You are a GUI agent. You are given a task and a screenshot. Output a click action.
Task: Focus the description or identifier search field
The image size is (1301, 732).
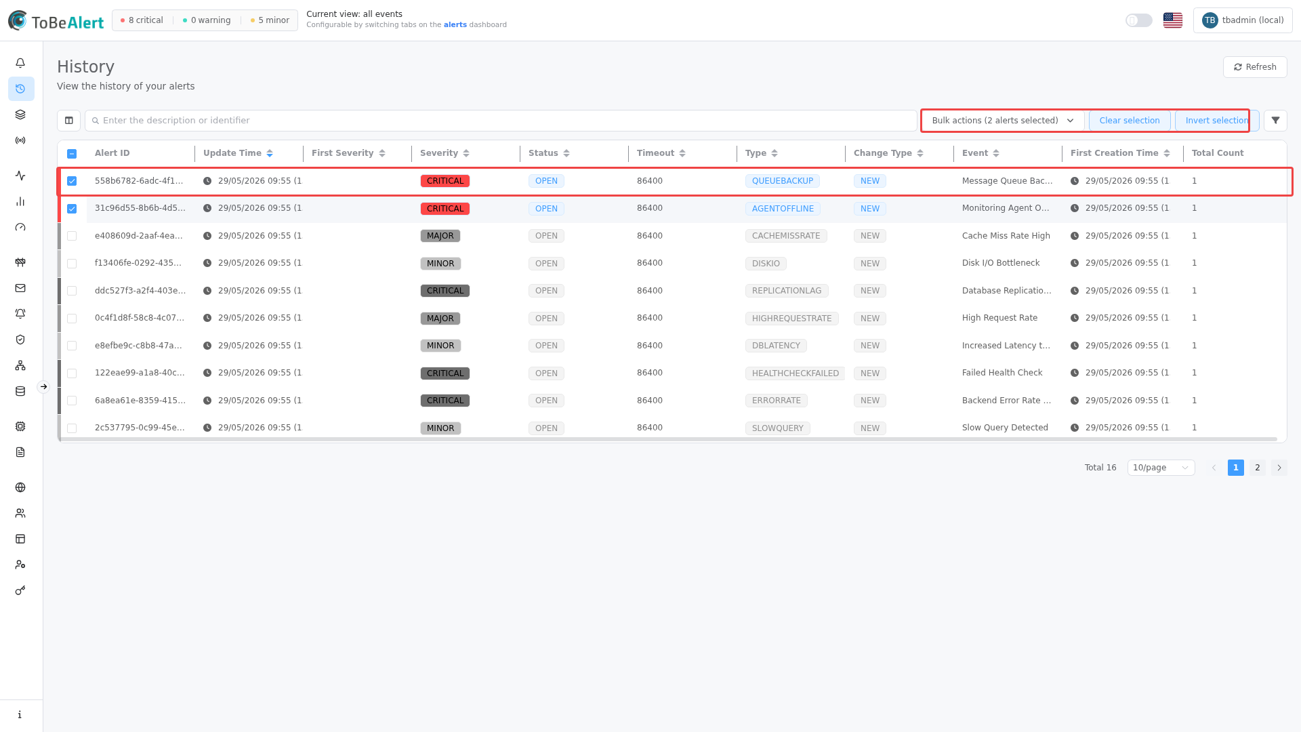pos(501,121)
